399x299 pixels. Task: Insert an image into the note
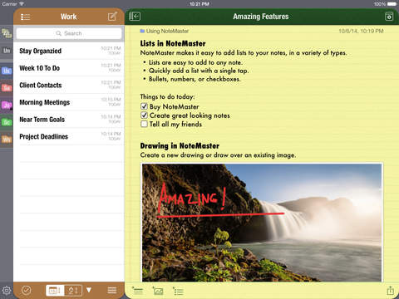(x=158, y=291)
